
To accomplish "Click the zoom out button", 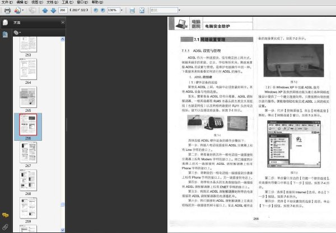I will coord(96,10).
